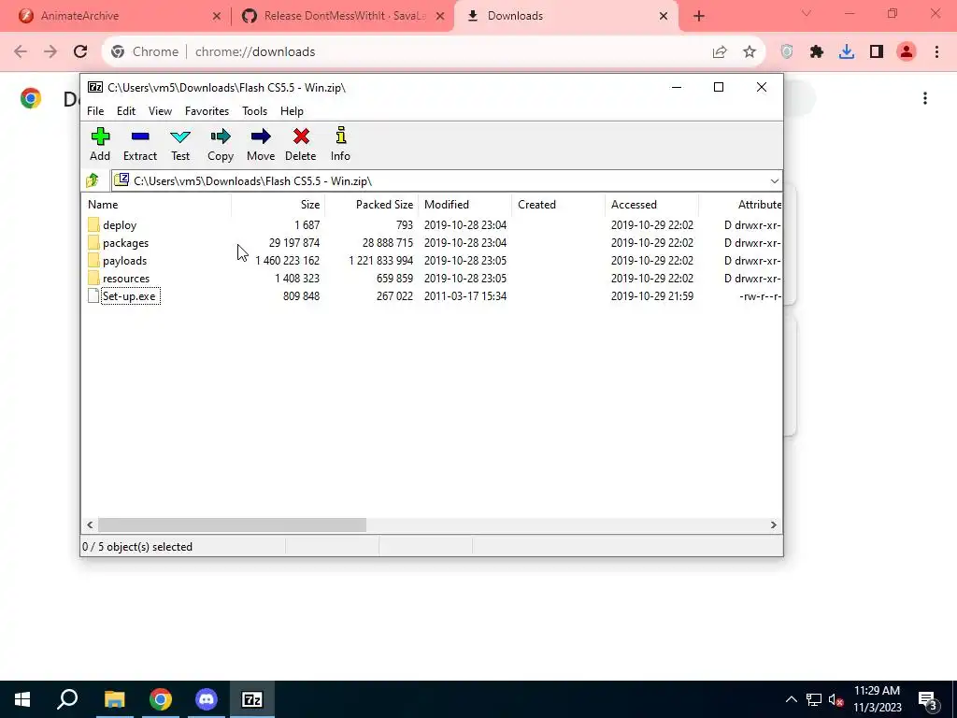The width and height of the screenshot is (957, 718).
Task: Show hidden system tray icons
Action: click(x=791, y=699)
